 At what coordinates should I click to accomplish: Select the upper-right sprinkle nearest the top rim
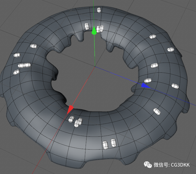pos(153,37)
